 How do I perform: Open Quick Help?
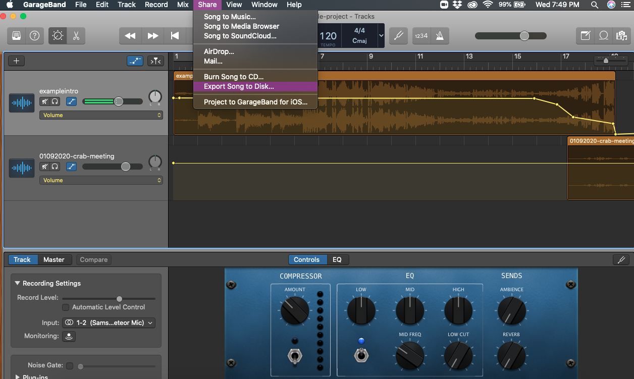coord(34,36)
